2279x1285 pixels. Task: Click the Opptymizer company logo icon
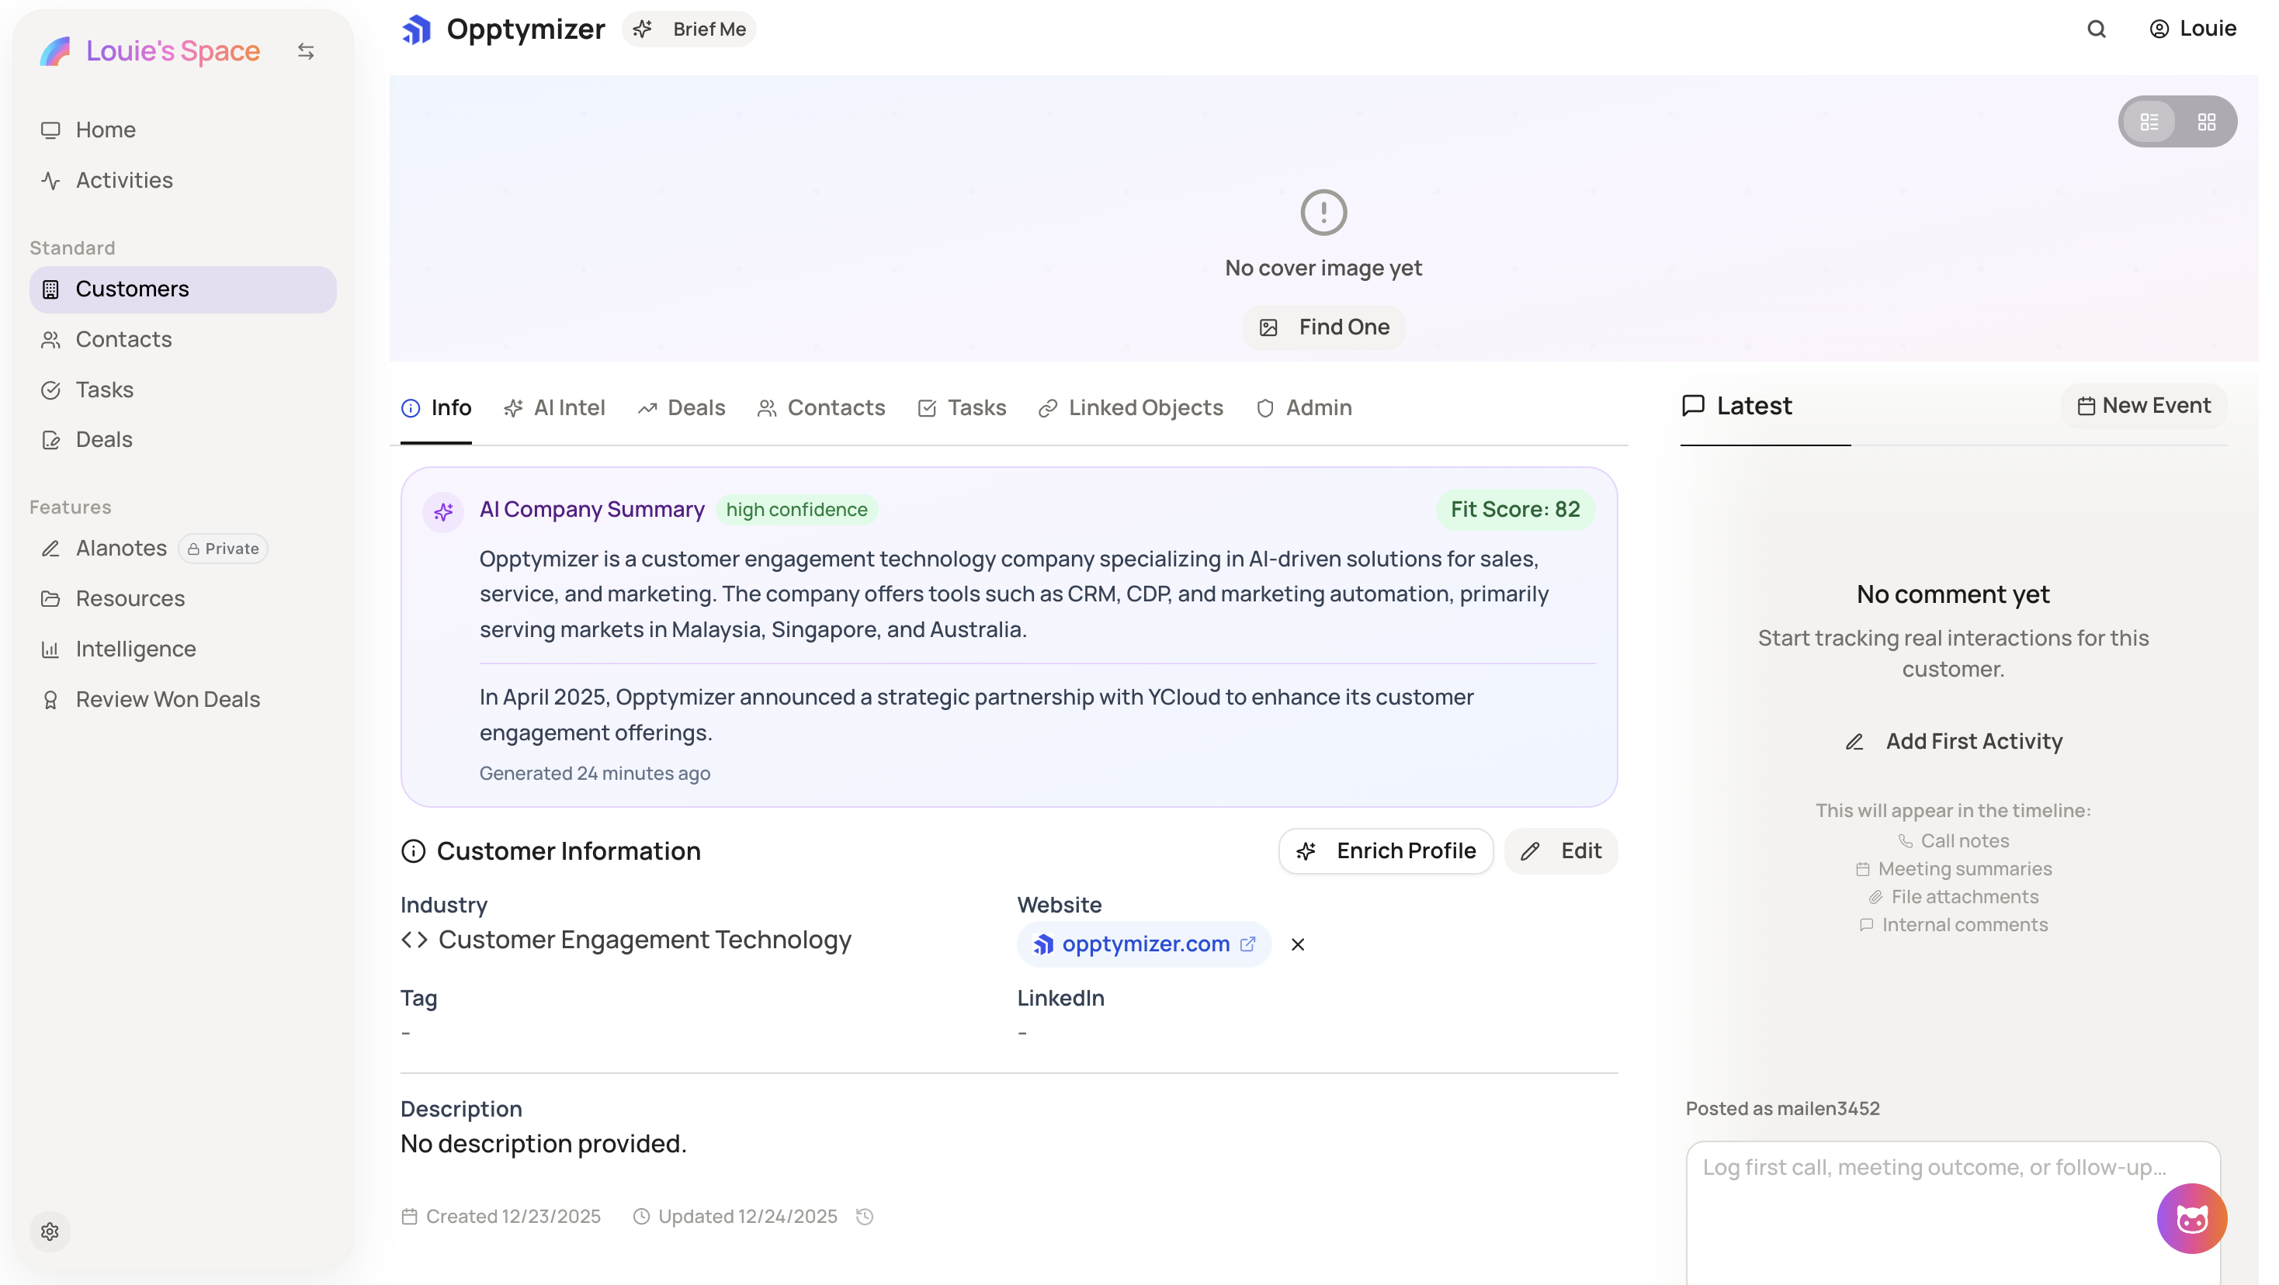pyautogui.click(x=417, y=29)
